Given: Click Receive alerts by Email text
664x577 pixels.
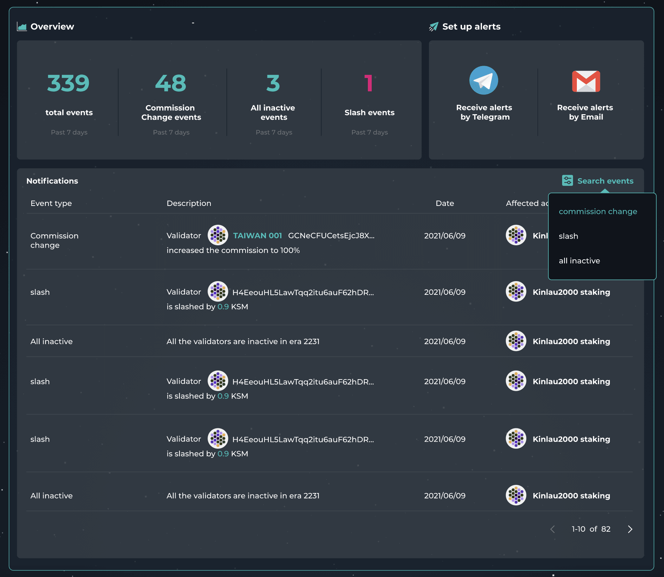Looking at the screenshot, I should click(585, 112).
